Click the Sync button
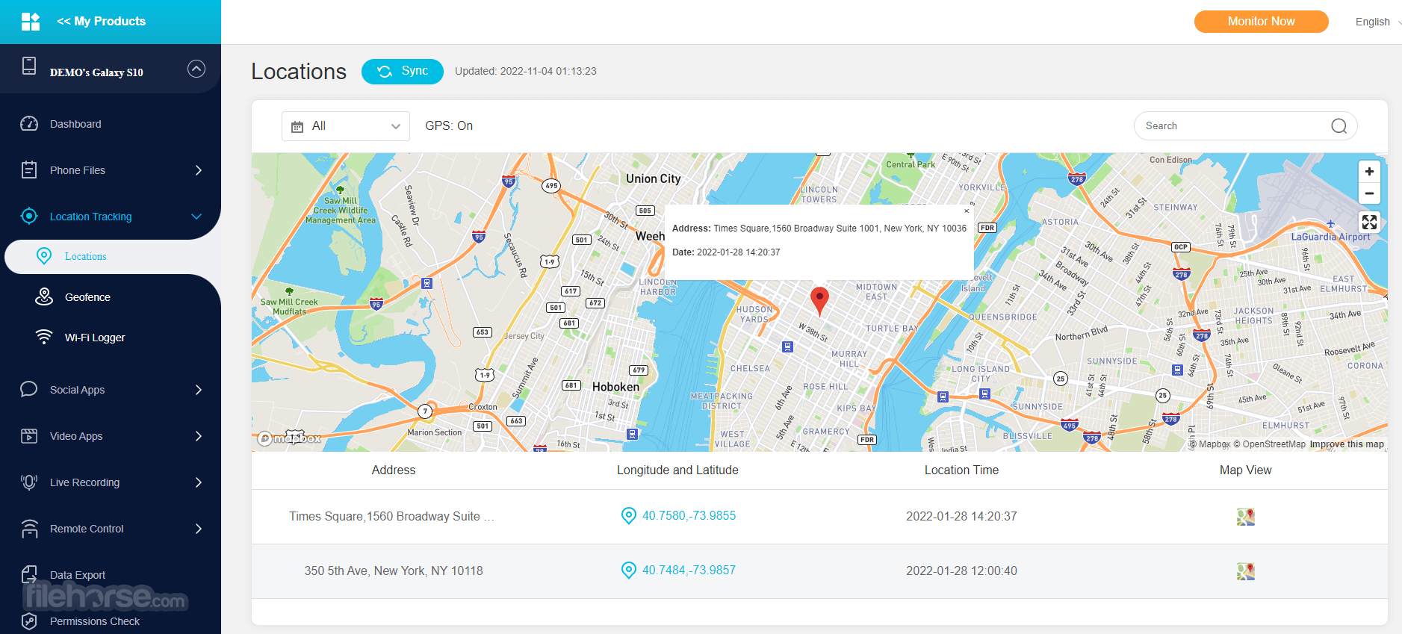 click(x=403, y=71)
